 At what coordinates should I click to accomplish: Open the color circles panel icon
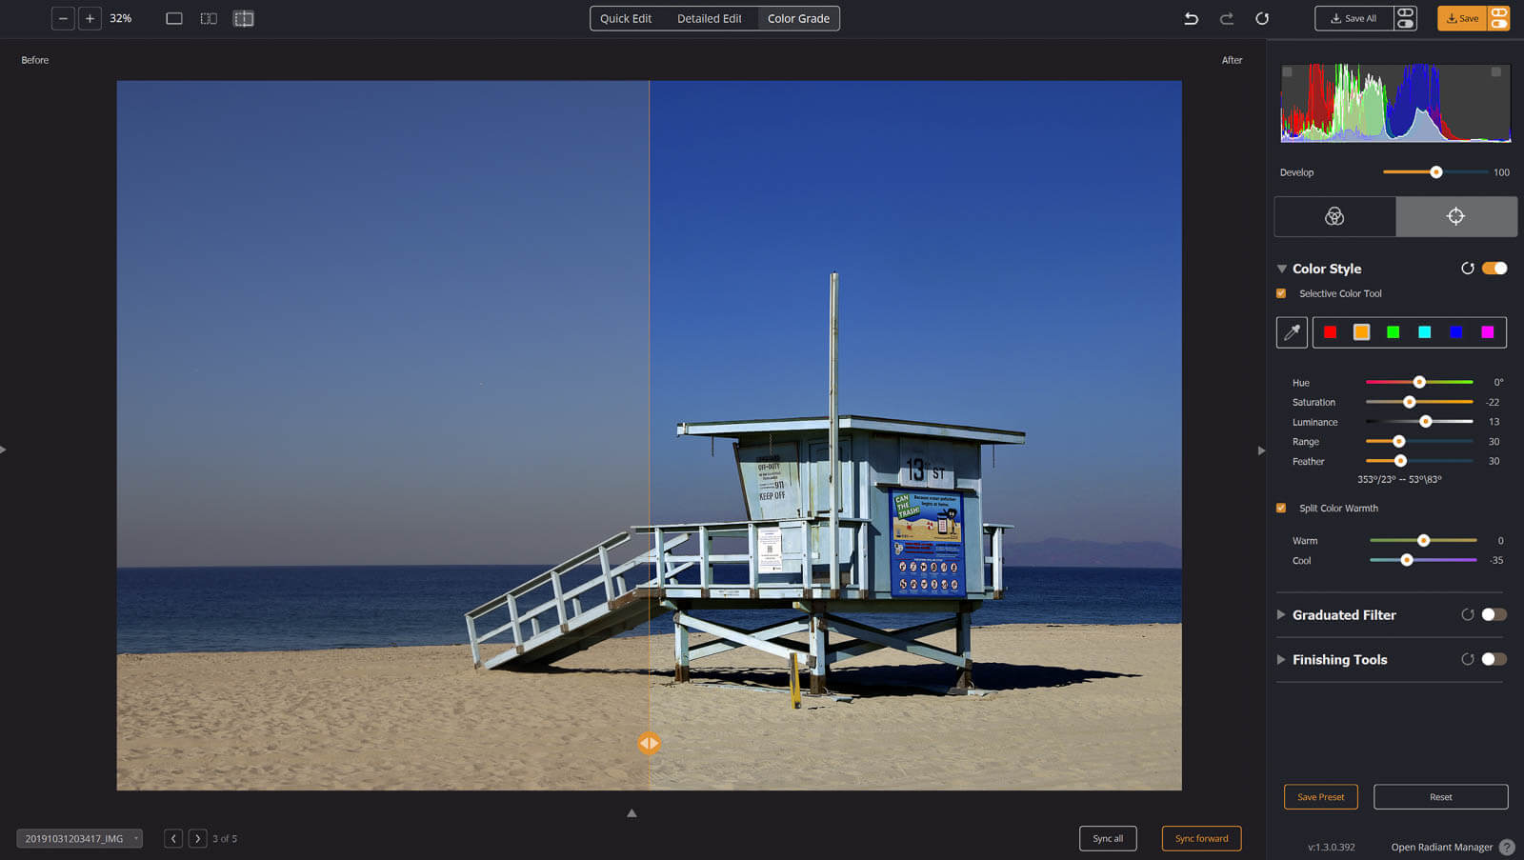(1334, 216)
